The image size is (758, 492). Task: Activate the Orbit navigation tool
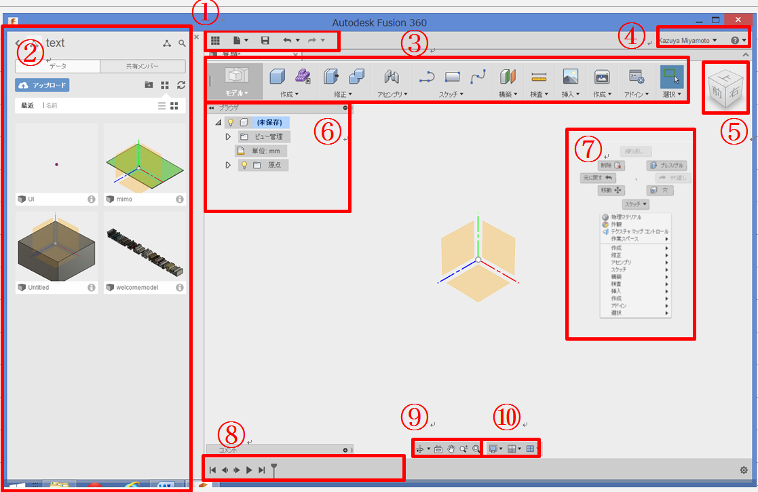tap(419, 449)
